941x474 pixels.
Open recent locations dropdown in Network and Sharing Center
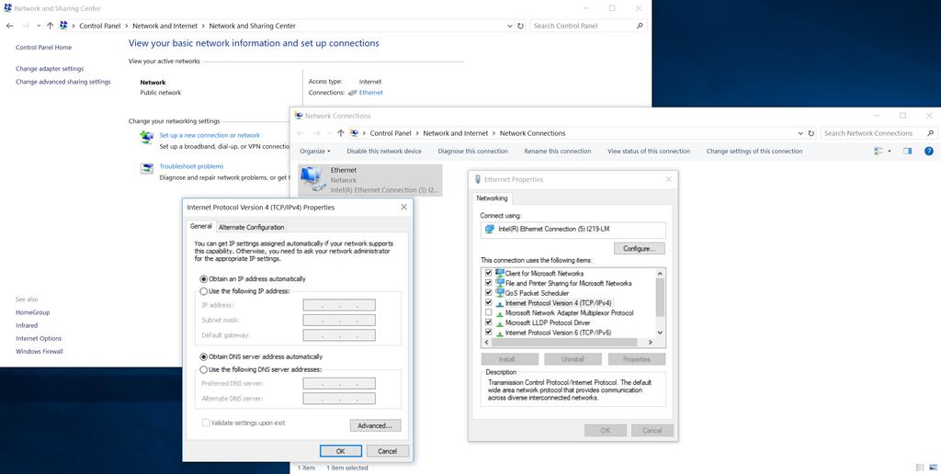click(39, 26)
